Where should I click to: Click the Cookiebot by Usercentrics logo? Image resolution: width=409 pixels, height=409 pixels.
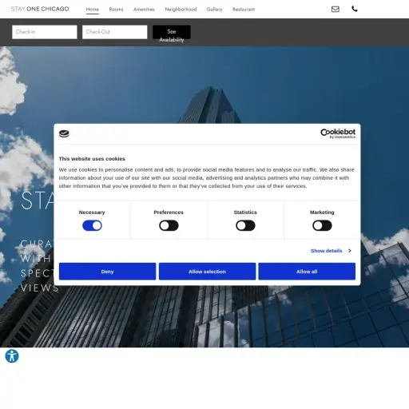coord(338,133)
